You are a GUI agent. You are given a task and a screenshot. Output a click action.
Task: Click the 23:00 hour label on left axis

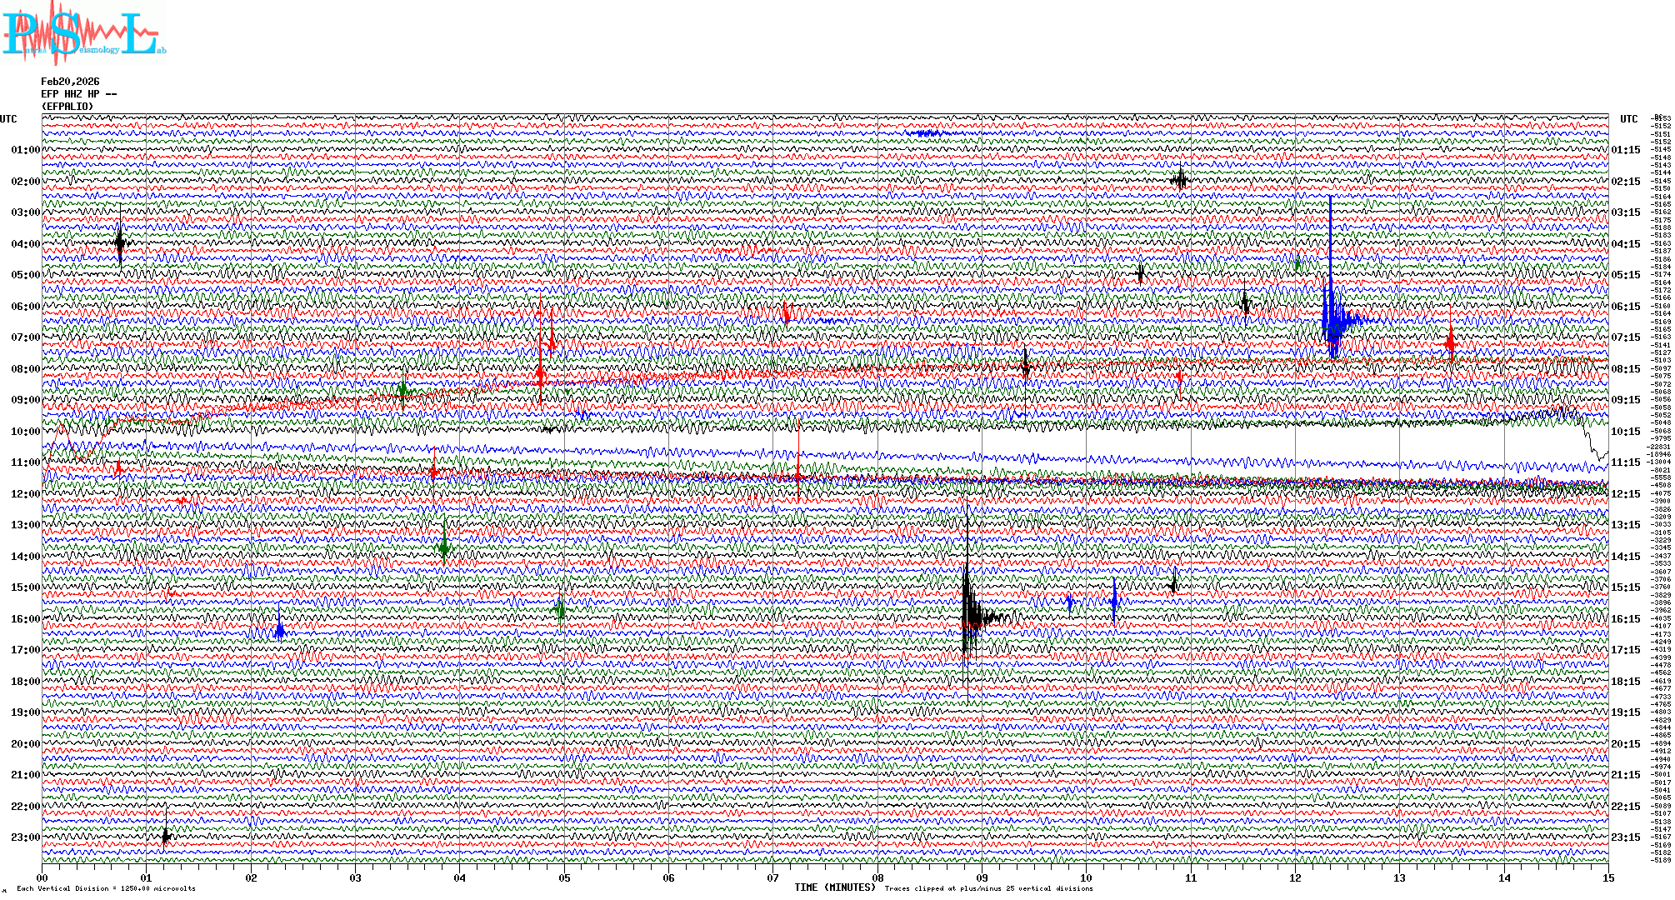[x=25, y=837]
